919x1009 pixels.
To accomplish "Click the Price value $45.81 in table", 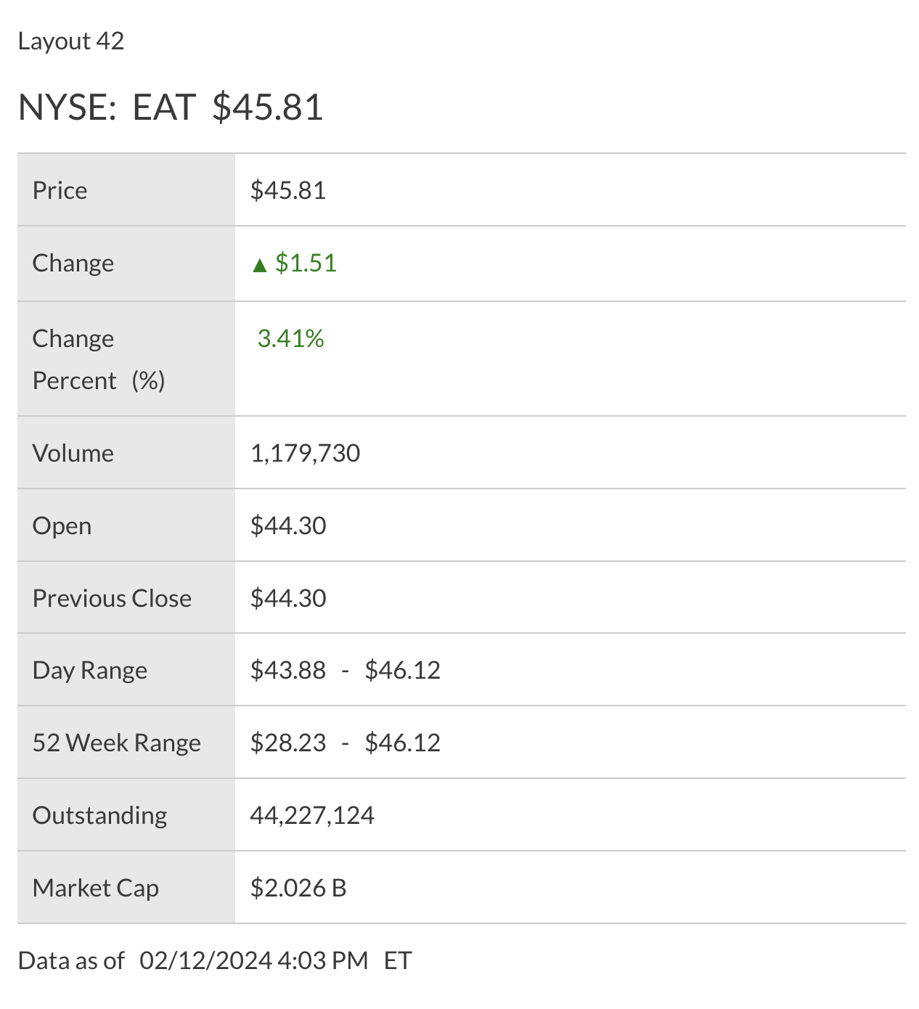I will pos(288,190).
